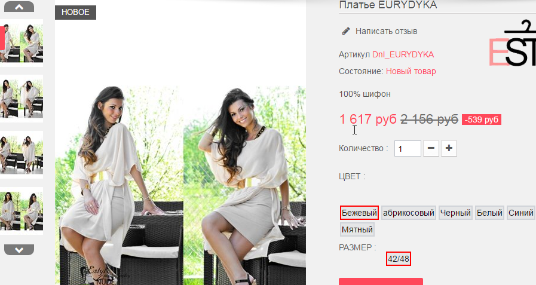Click the pencil icon beside Написать отзыв
Image resolution: width=536 pixels, height=285 pixels.
pos(346,31)
